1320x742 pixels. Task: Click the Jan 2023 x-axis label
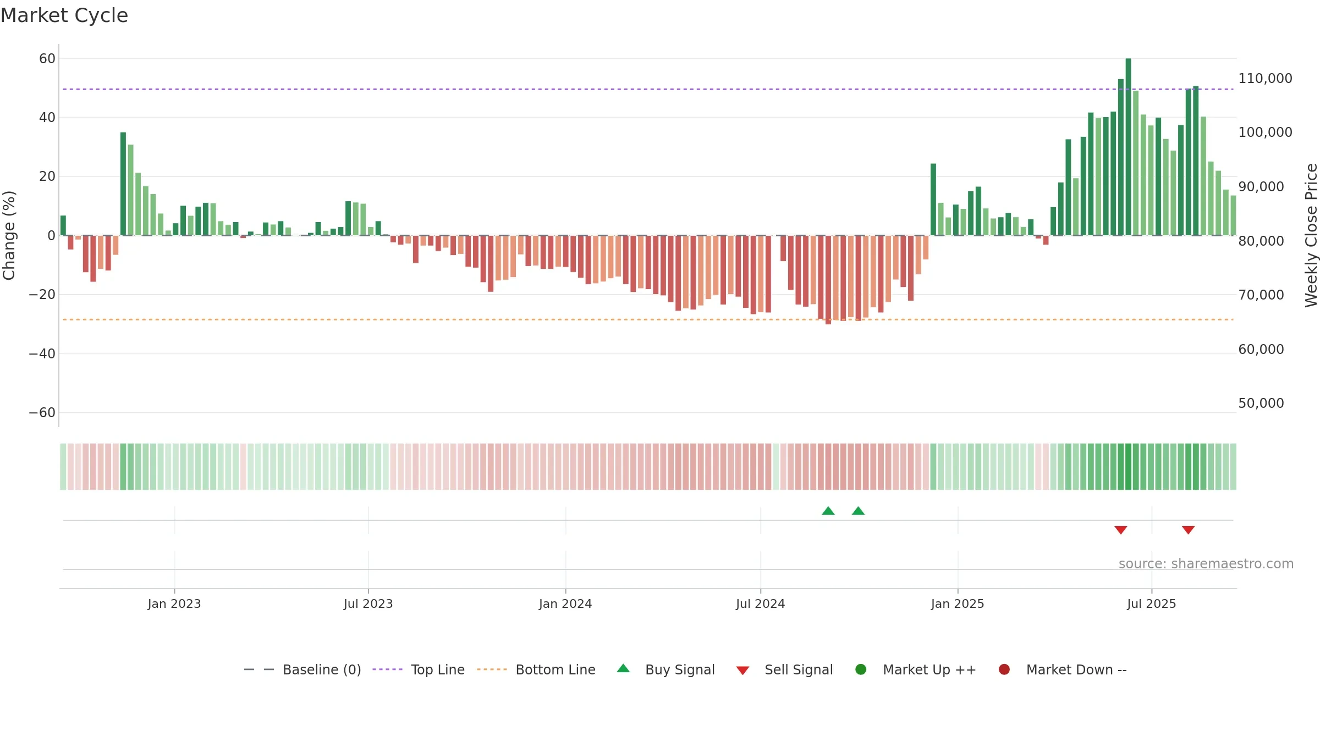pos(174,603)
